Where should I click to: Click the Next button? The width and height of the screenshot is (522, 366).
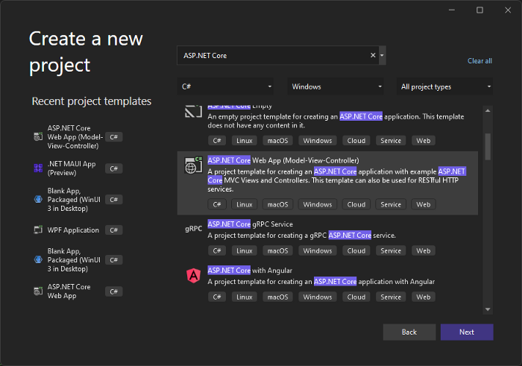pyautogui.click(x=467, y=332)
